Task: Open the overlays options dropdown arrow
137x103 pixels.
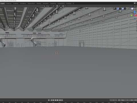Action: 125,9
